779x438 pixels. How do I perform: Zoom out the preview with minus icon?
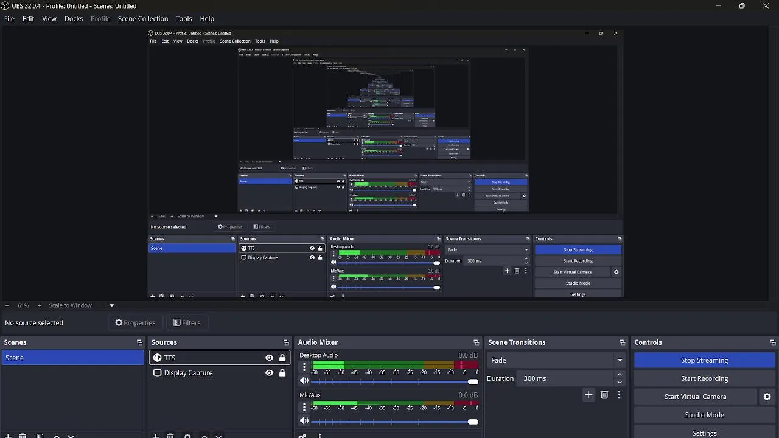coord(7,305)
